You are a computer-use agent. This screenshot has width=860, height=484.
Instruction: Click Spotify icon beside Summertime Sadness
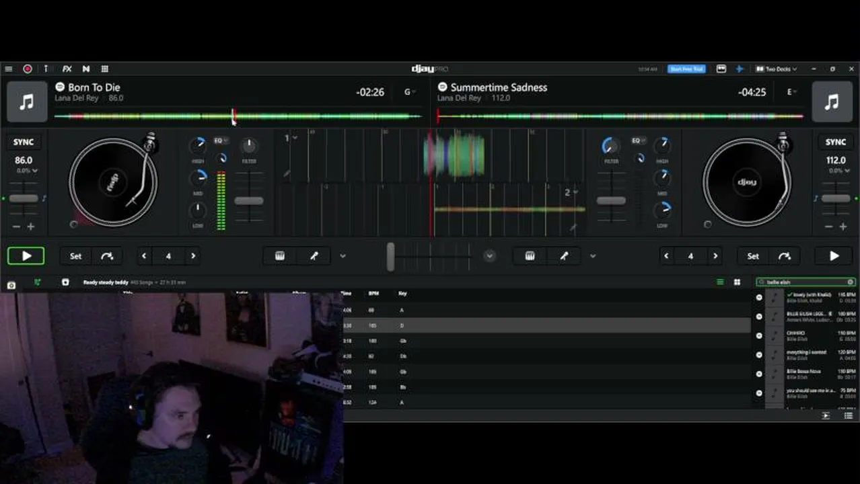442,87
